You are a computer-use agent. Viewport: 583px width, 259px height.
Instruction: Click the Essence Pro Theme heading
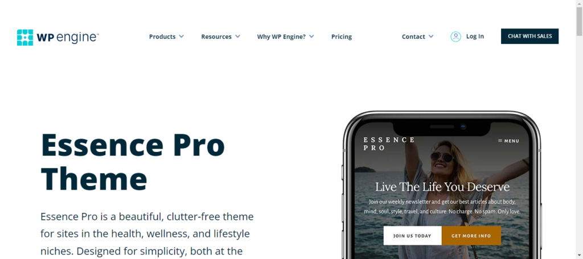click(x=133, y=162)
